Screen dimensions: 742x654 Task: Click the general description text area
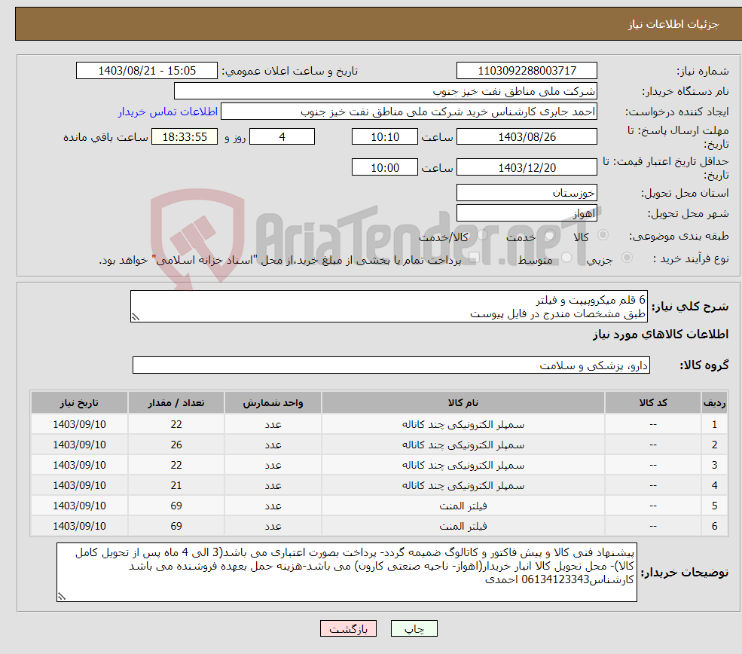click(x=389, y=306)
